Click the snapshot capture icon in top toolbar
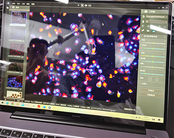This screenshot has height=138, width=174. point(82,5)
